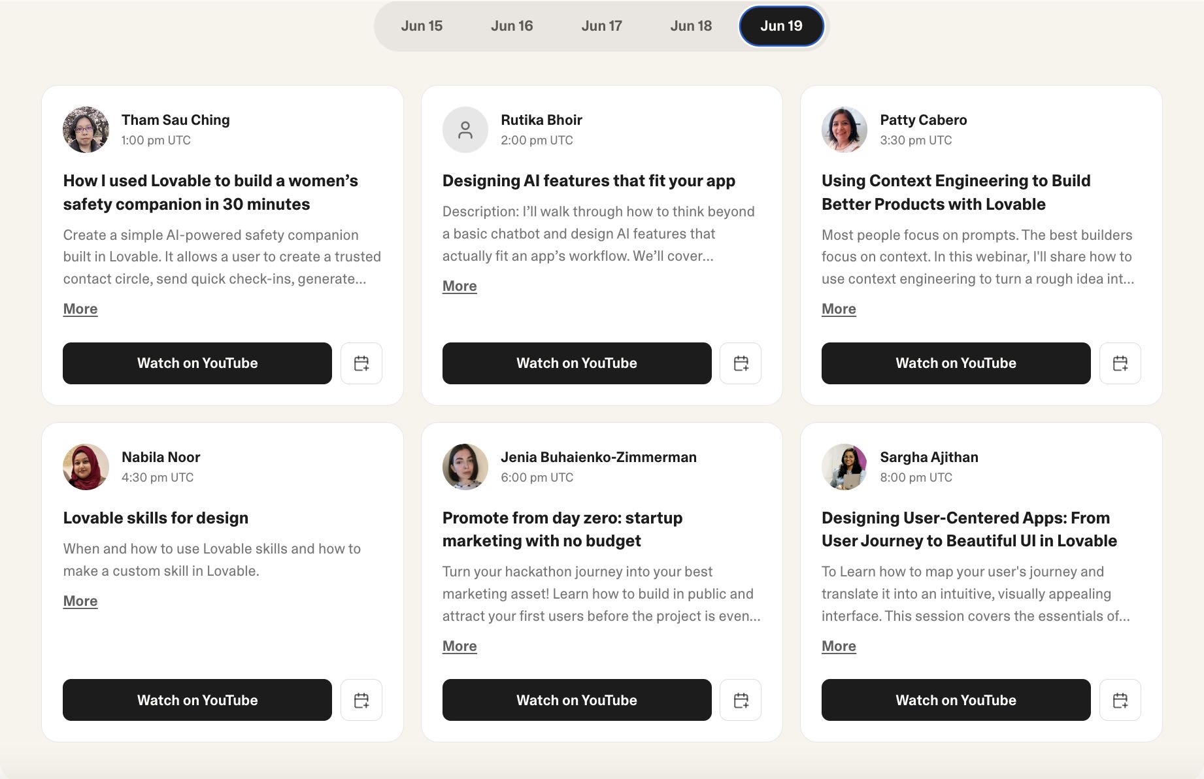
Task: Click the speaker name 'Patty Cabero'
Action: point(924,120)
